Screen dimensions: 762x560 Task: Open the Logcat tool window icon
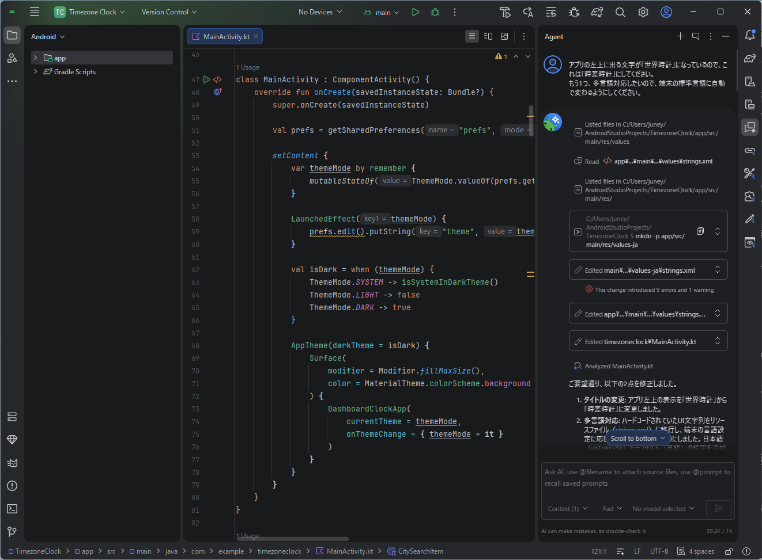point(12,463)
